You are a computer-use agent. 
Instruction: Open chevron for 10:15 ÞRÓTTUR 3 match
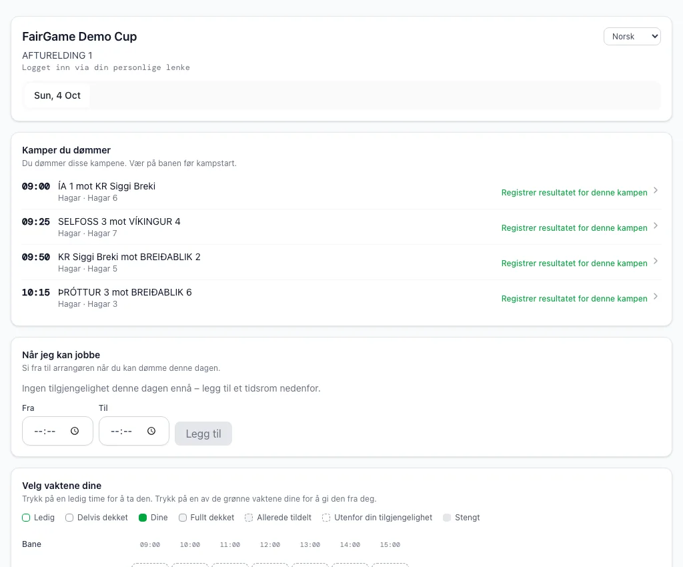656,296
